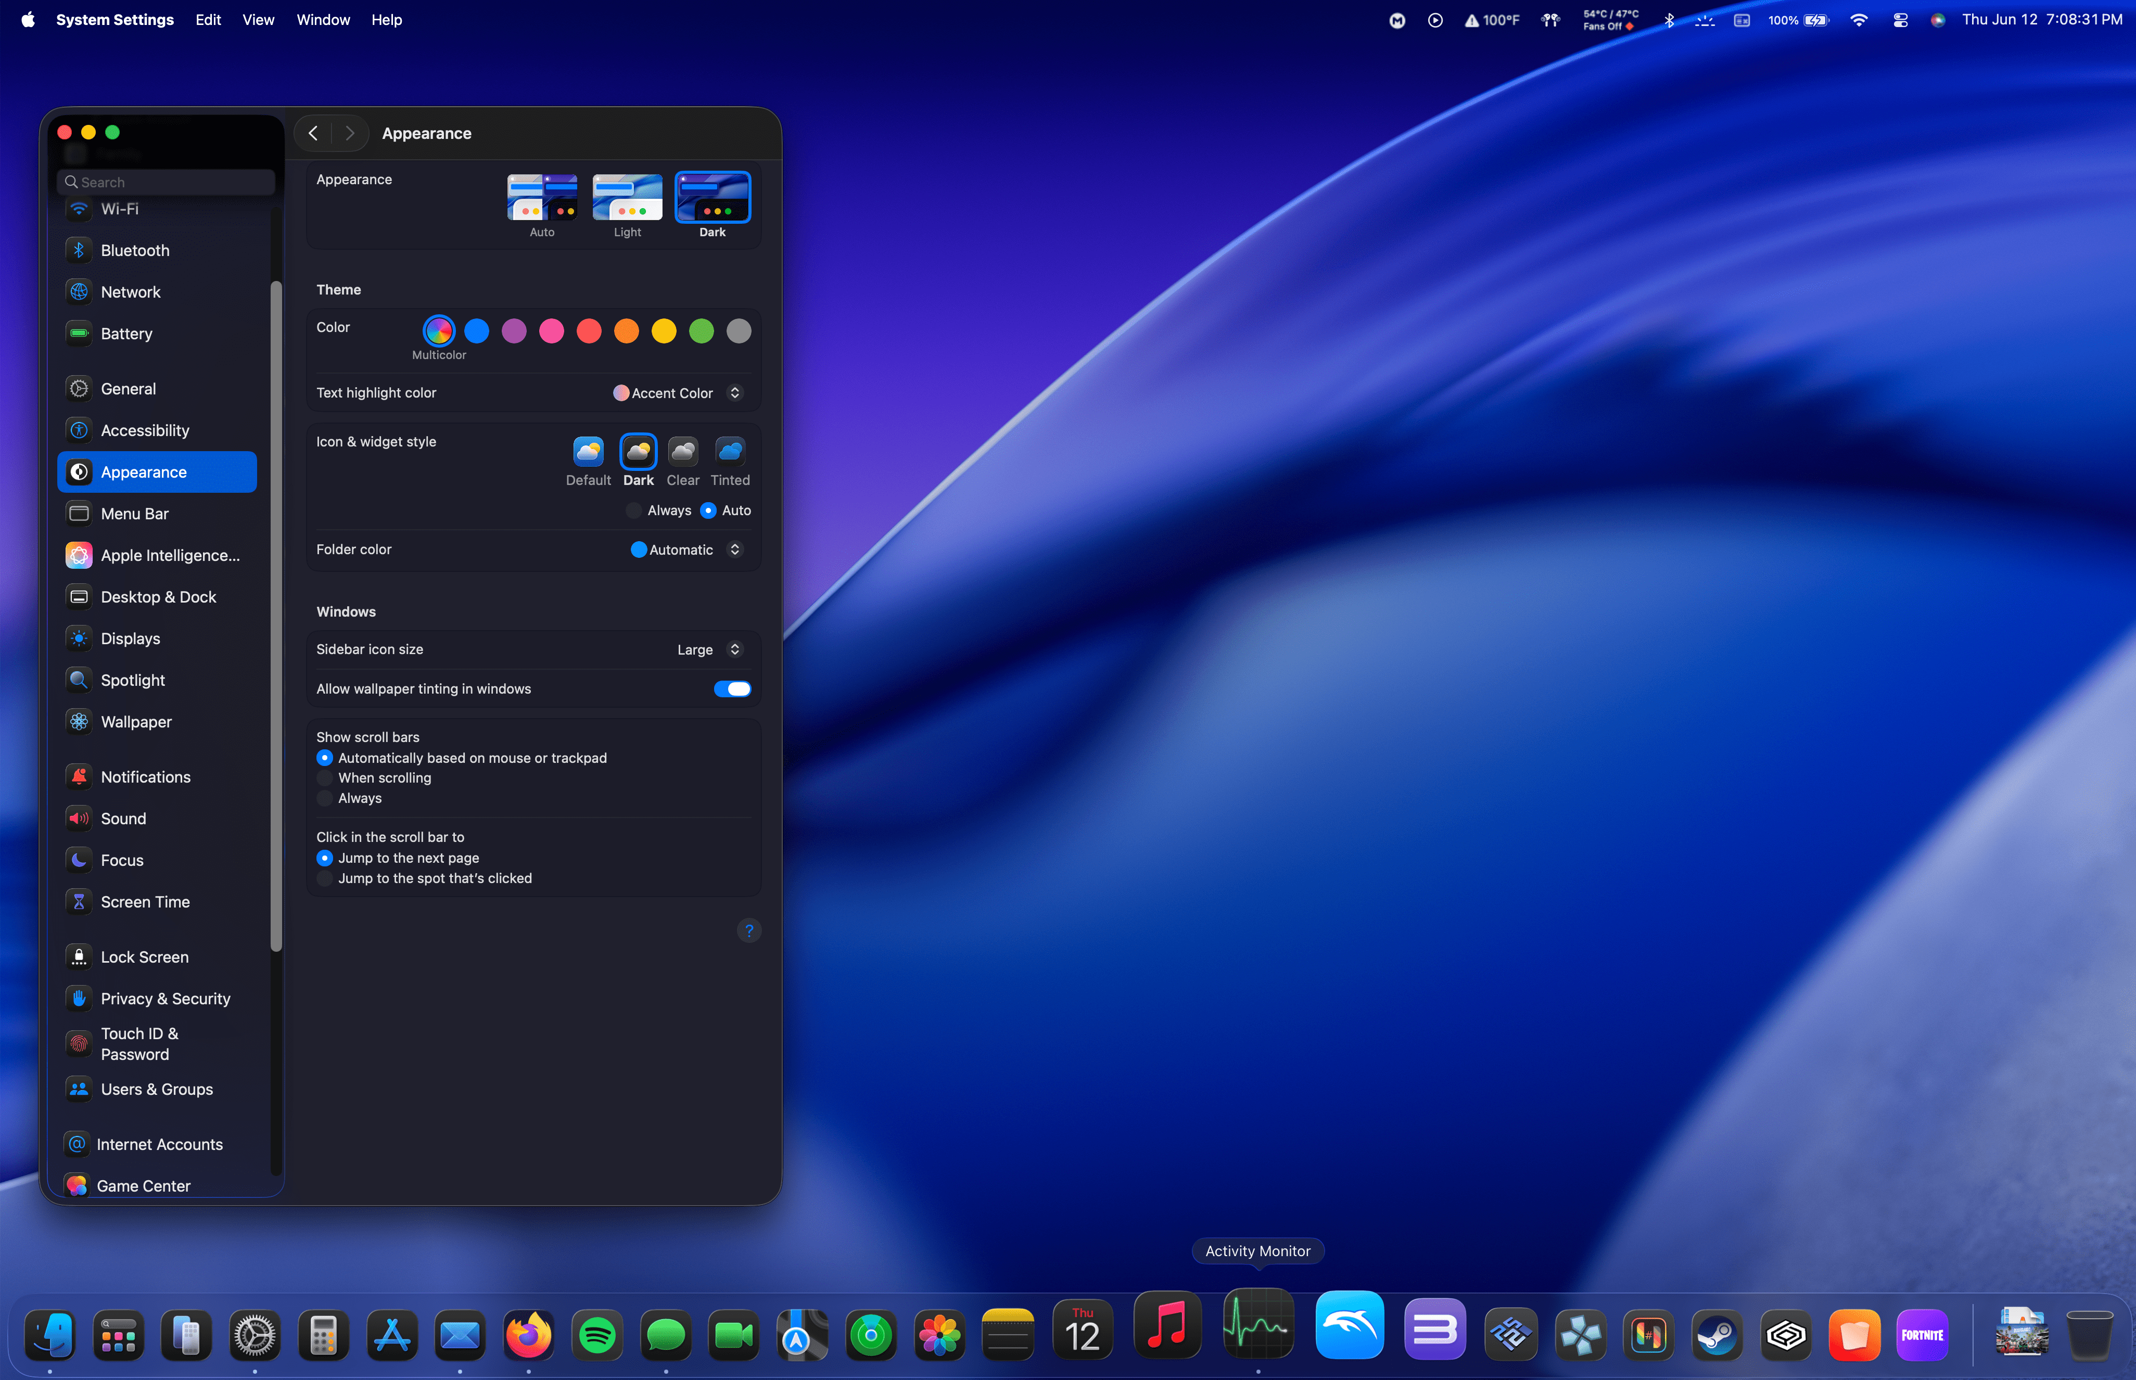Open General settings in sidebar
The image size is (2136, 1380).
[x=158, y=389]
